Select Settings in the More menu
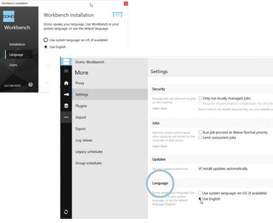The height and width of the screenshot is (223, 273). click(x=110, y=94)
